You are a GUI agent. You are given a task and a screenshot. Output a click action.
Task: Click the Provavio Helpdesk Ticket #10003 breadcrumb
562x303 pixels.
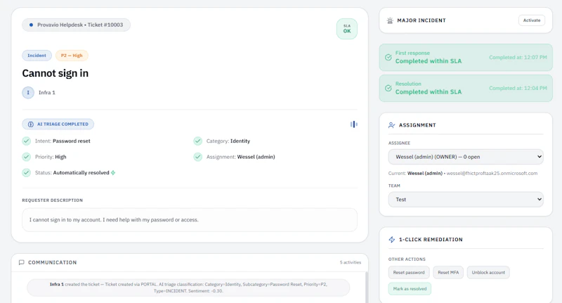(x=76, y=25)
